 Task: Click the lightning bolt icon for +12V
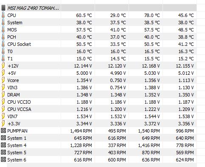click(x=3, y=66)
